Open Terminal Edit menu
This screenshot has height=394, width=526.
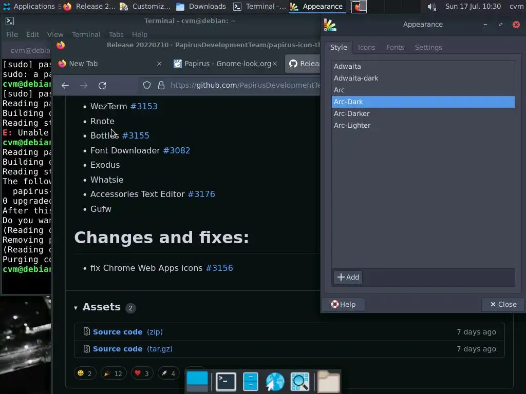tap(32, 34)
